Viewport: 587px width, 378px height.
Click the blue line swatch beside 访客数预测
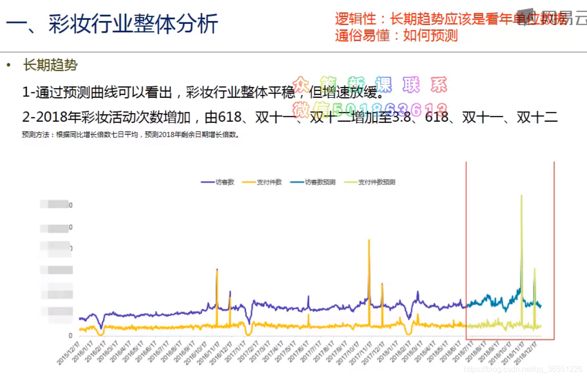click(296, 182)
